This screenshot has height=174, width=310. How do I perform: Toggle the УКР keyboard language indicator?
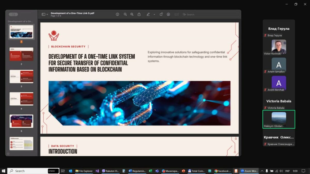[x=287, y=171]
